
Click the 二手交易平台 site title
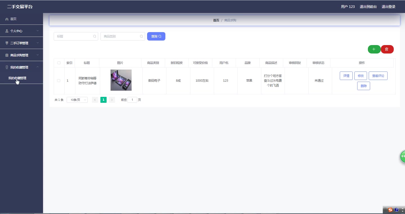point(20,7)
